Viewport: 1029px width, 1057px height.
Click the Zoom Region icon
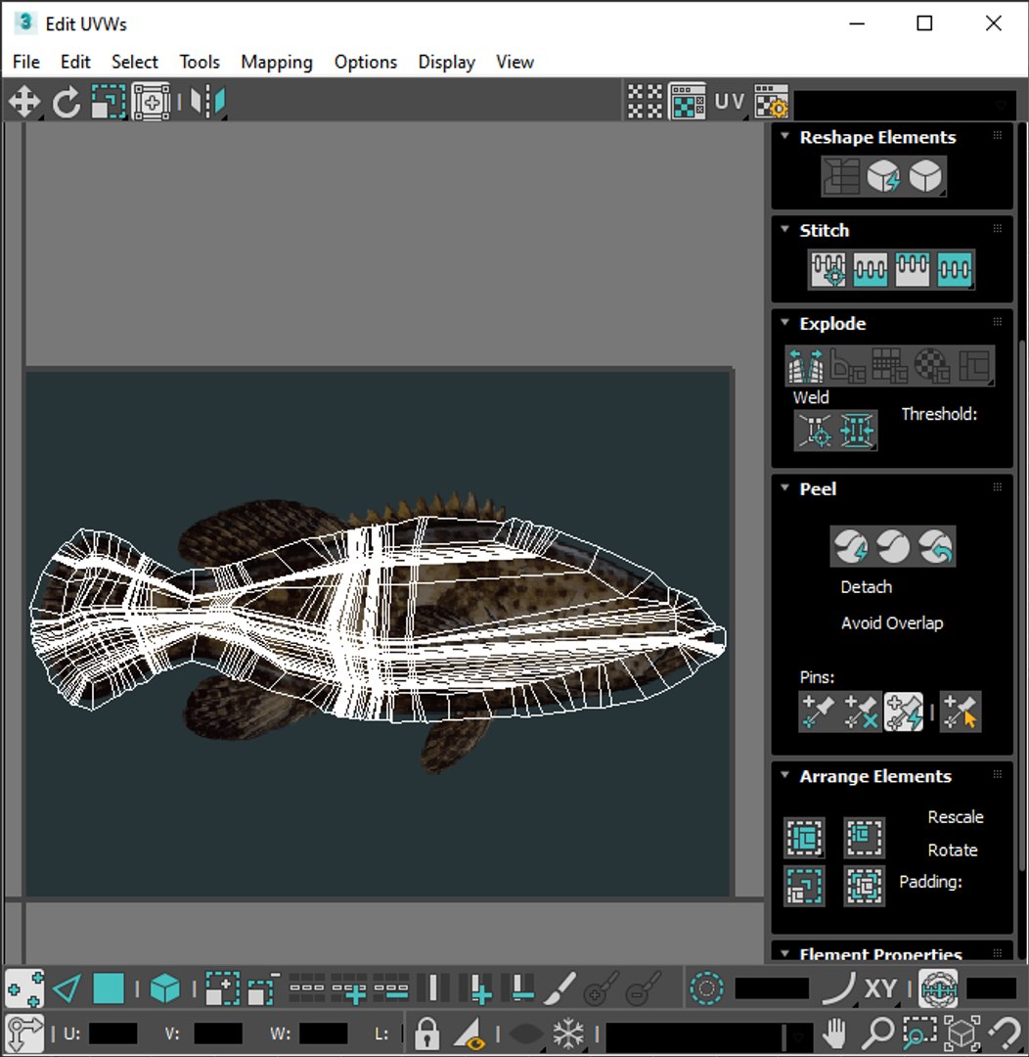tap(919, 1033)
